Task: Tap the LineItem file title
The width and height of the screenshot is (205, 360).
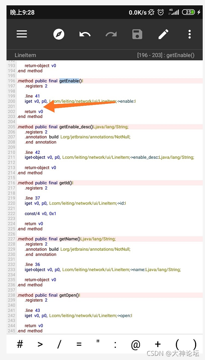Action: click(x=25, y=55)
